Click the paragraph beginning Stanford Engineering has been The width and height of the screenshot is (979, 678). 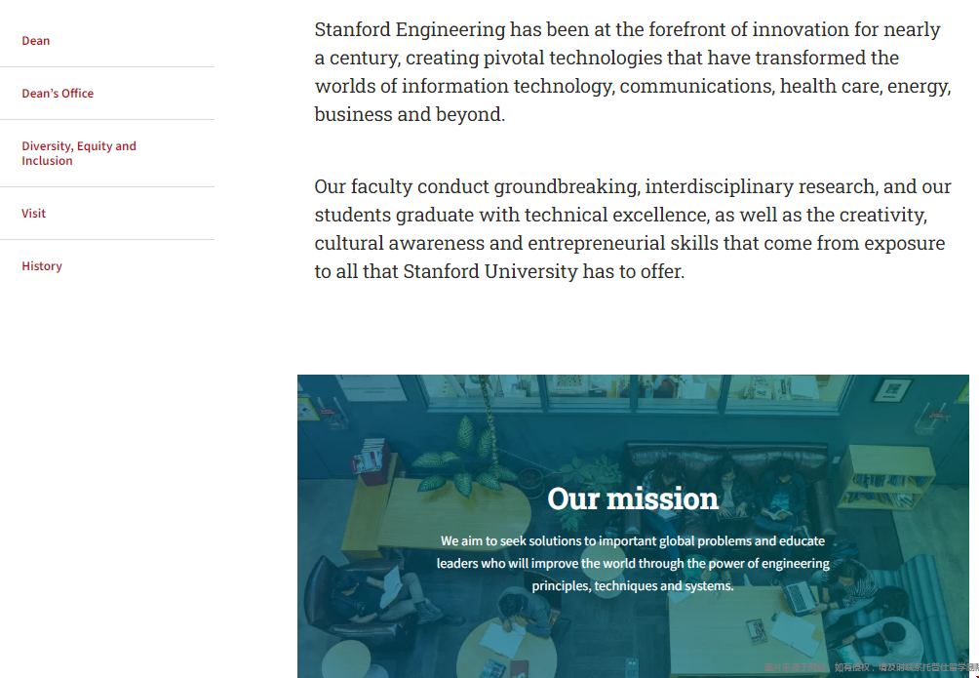633,72
